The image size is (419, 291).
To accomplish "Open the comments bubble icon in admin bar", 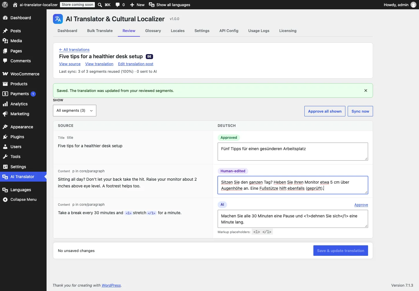I will [x=118, y=5].
